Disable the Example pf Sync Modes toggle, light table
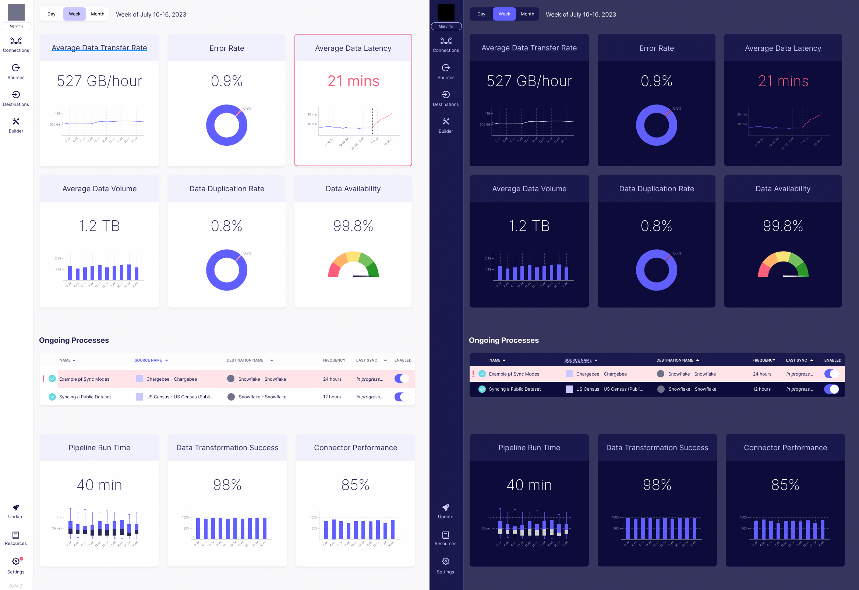Viewport: 859px width, 590px height. (x=401, y=378)
